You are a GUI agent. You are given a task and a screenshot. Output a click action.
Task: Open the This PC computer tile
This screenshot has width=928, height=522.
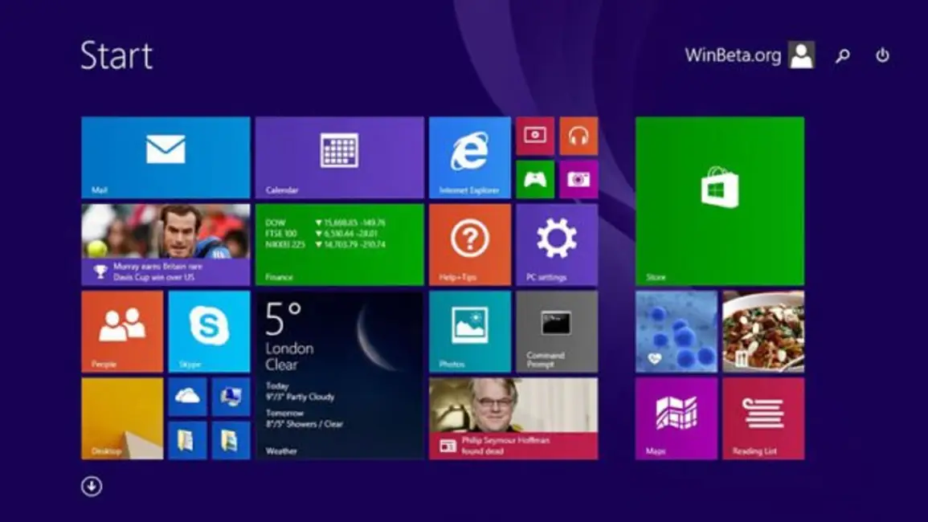(x=231, y=398)
